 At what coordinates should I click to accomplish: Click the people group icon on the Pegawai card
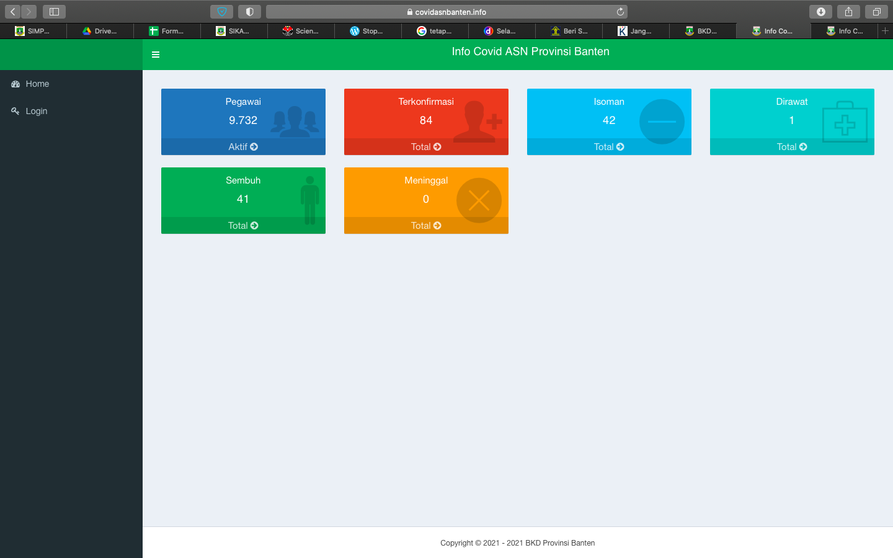[295, 121]
